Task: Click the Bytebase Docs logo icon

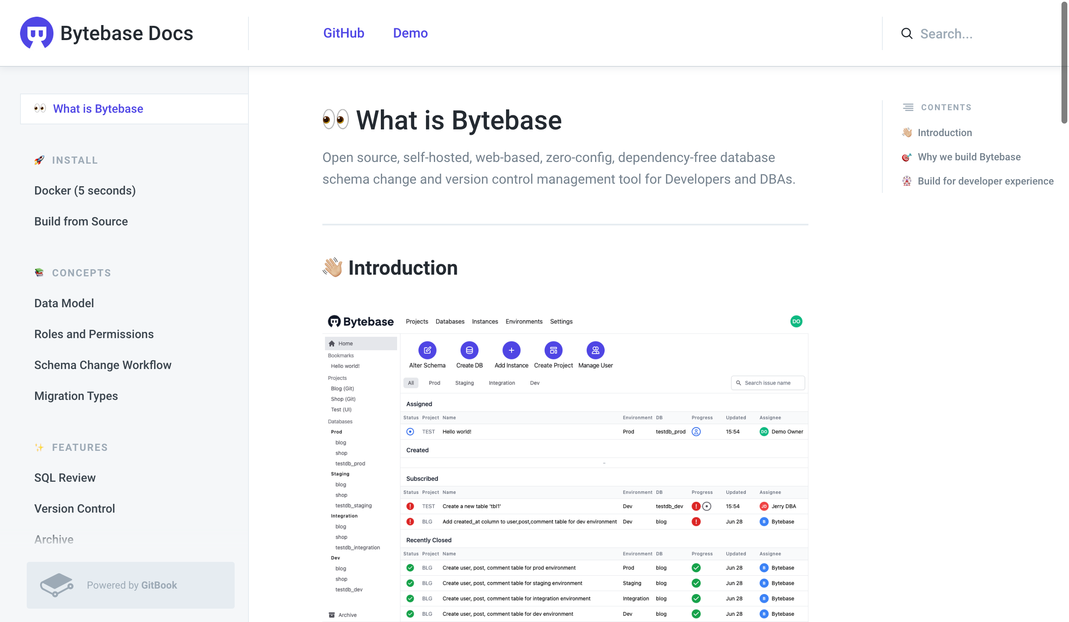Action: click(x=36, y=33)
